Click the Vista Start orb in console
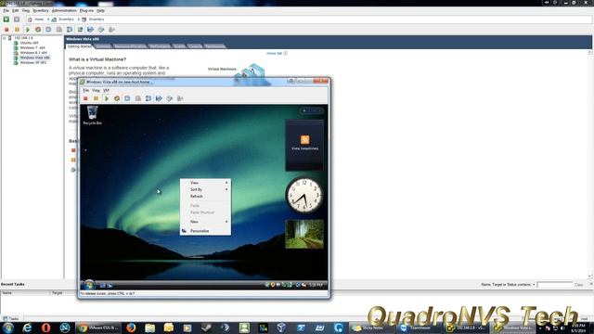 click(x=89, y=285)
